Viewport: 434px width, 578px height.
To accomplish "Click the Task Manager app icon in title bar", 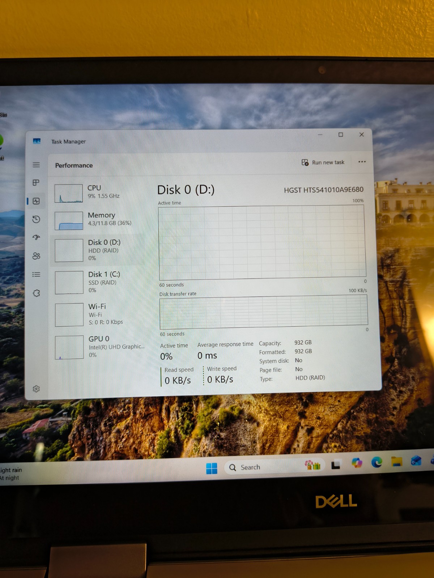I will point(37,141).
